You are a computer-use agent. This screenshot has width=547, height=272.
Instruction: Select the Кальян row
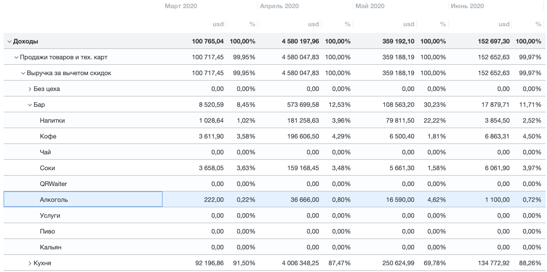(x=50, y=248)
